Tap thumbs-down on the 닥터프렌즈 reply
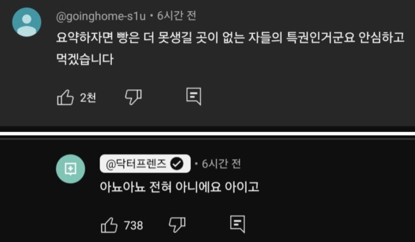Viewport: 415px width, 242px height. [177, 225]
